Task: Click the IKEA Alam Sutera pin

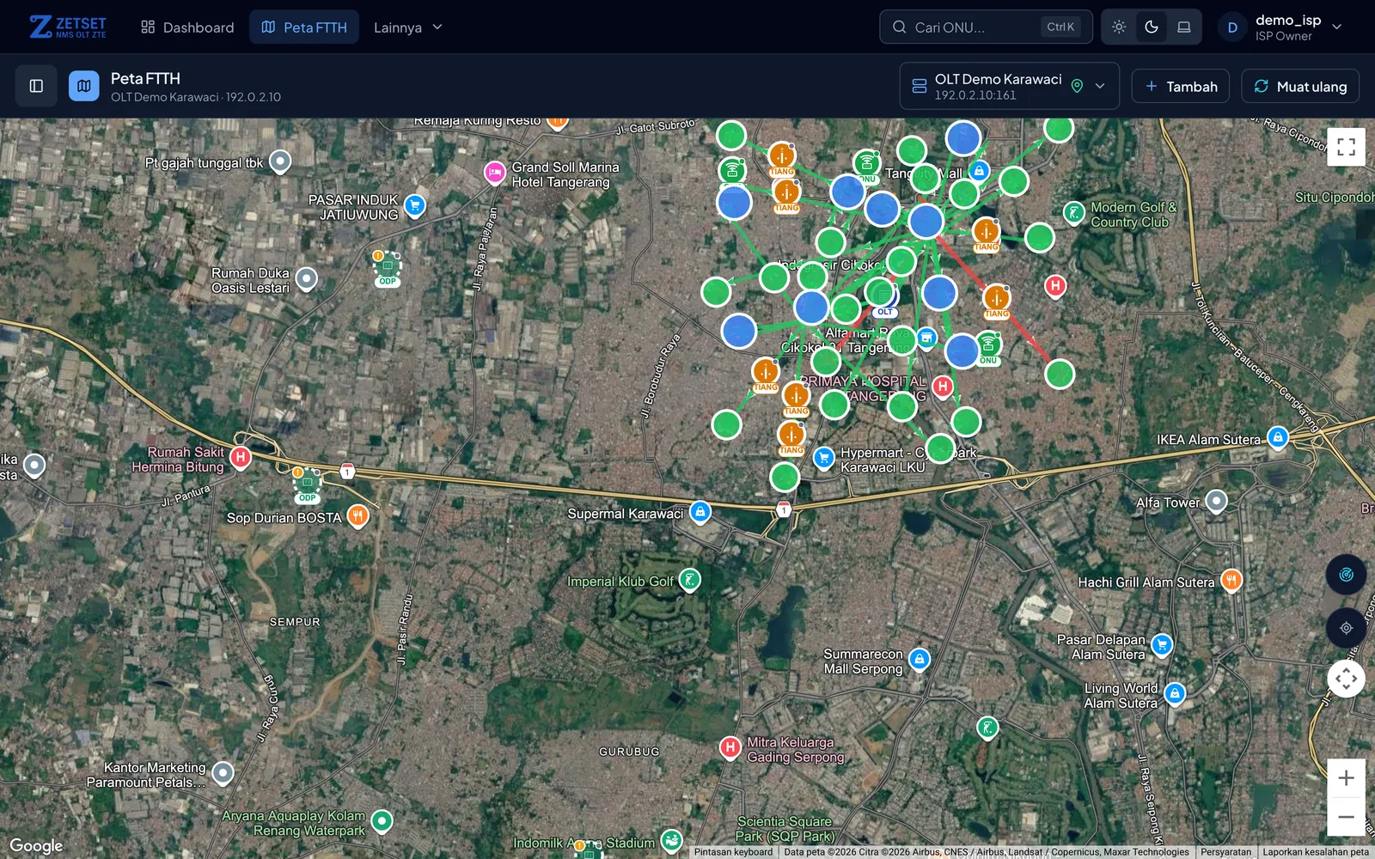Action: pos(1278,438)
